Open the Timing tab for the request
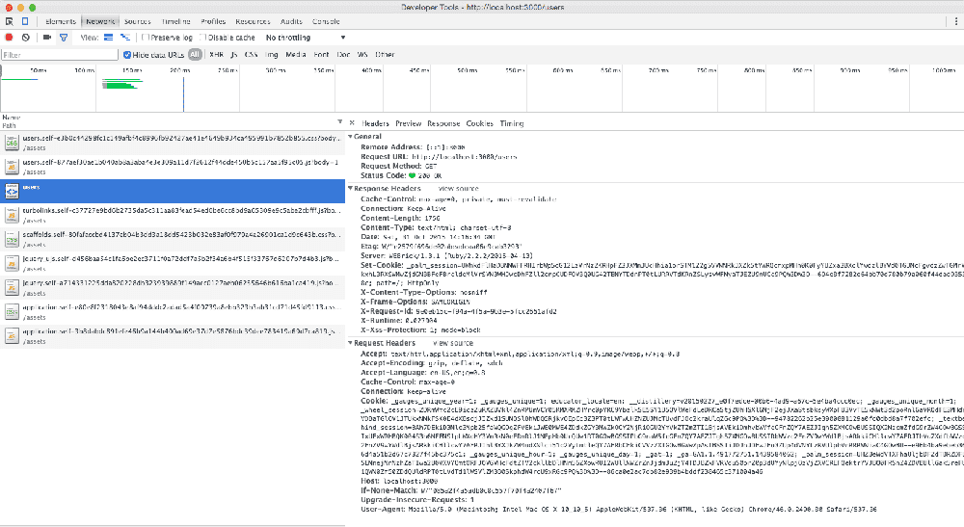The image size is (964, 527). point(511,123)
